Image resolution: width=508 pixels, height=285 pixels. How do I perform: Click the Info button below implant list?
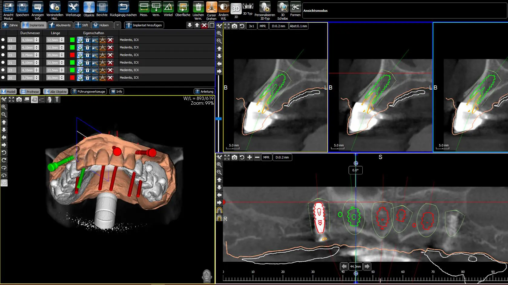coord(117,91)
